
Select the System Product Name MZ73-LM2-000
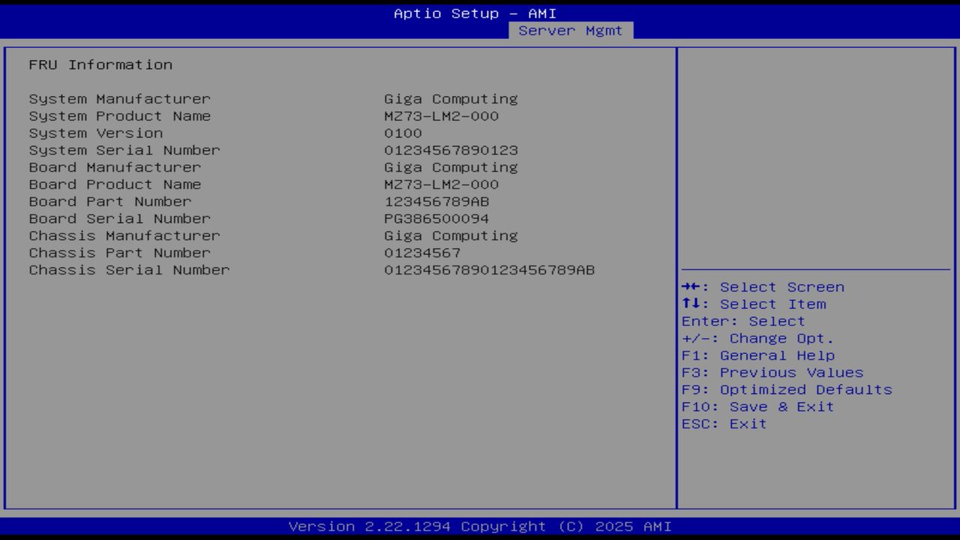click(441, 115)
